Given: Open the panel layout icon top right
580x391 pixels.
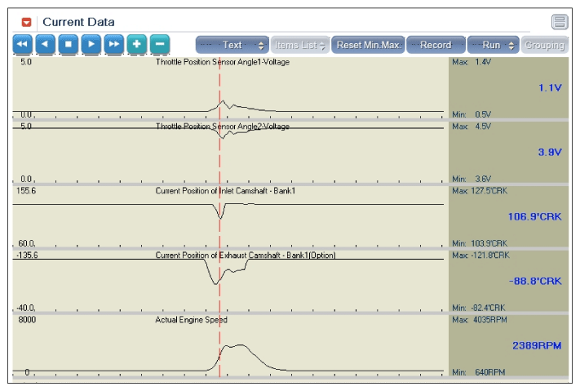Looking at the screenshot, I should (560, 22).
